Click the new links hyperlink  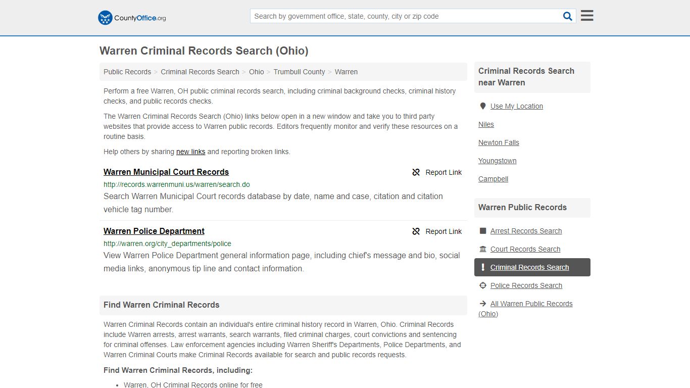pos(190,152)
